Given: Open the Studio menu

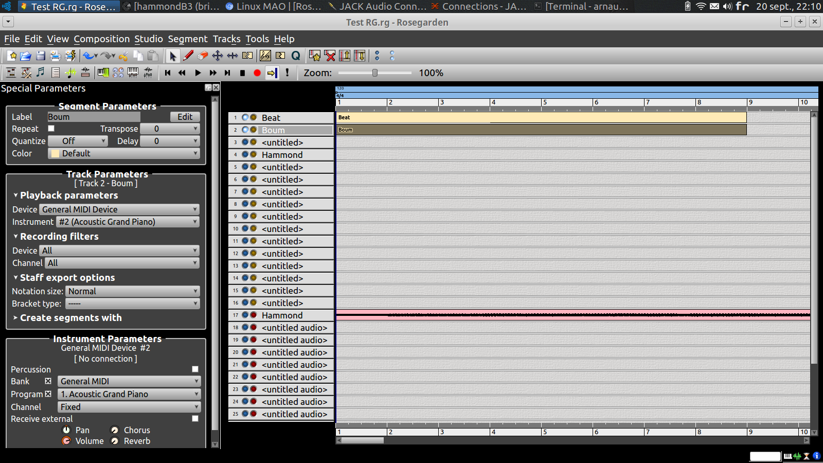Looking at the screenshot, I should click(149, 39).
